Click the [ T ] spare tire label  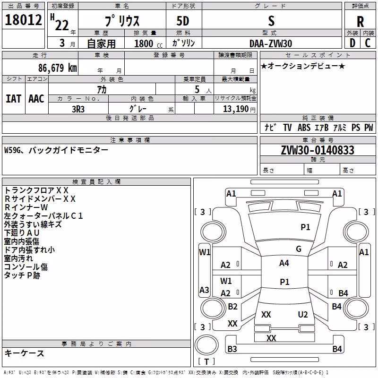pyautogui.click(x=206, y=361)
